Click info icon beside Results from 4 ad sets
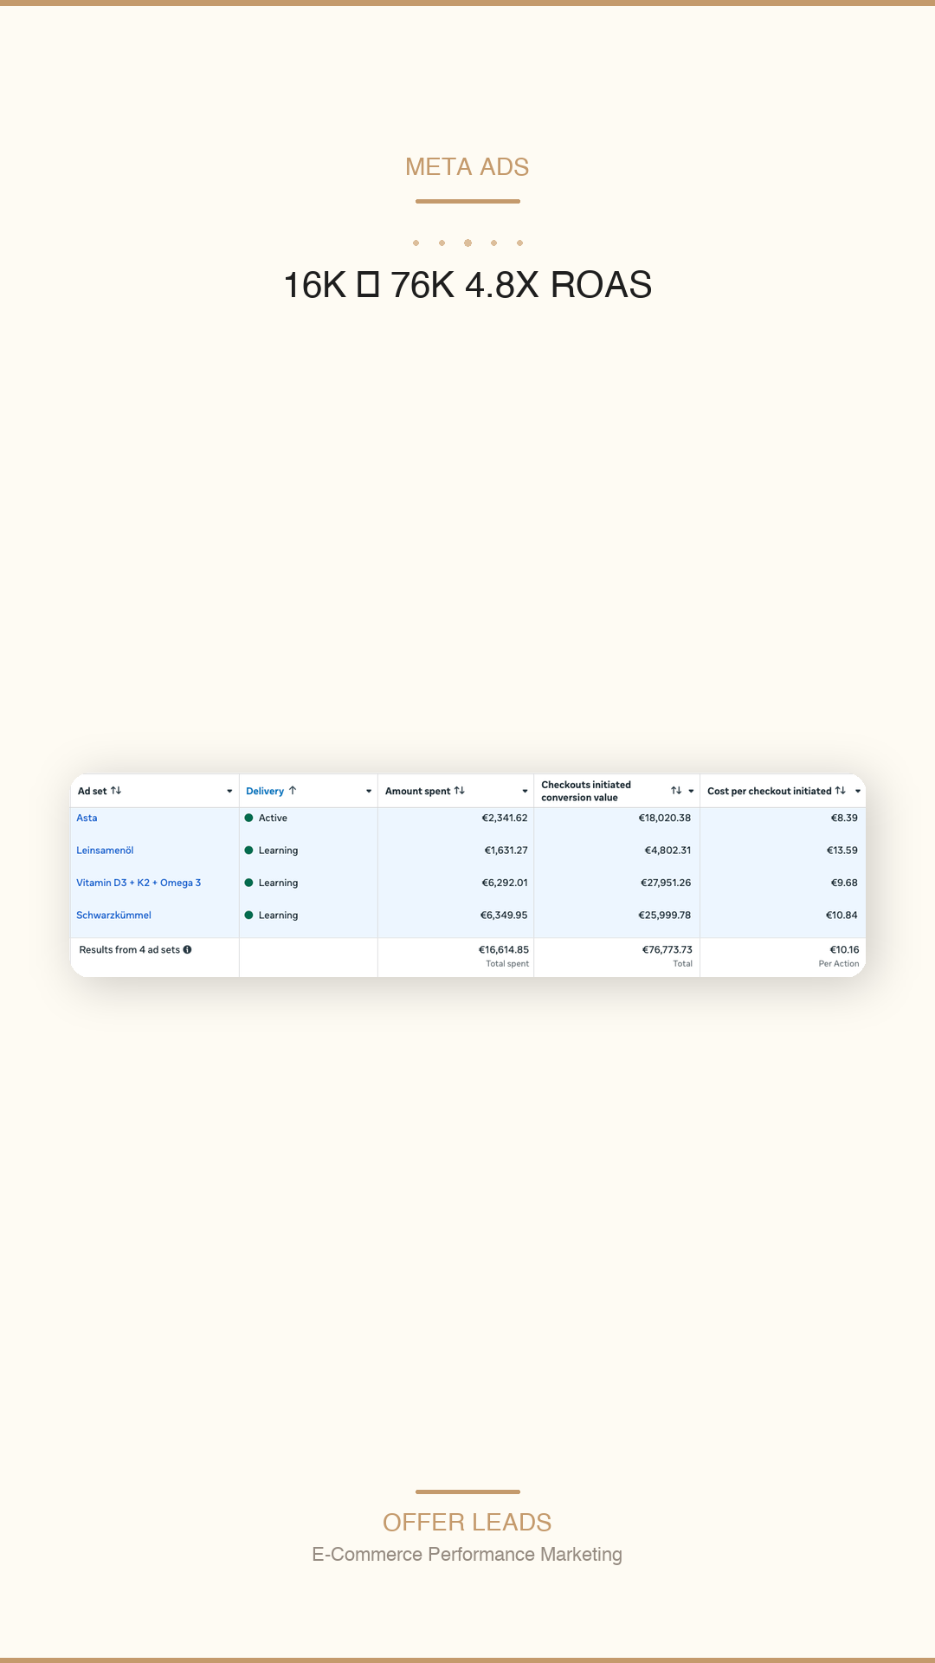 (x=187, y=950)
